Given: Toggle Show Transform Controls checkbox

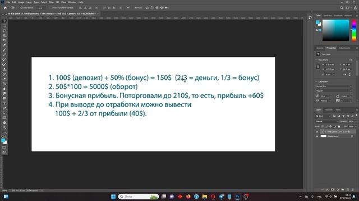Looking at the screenshot, I should click(50, 8).
